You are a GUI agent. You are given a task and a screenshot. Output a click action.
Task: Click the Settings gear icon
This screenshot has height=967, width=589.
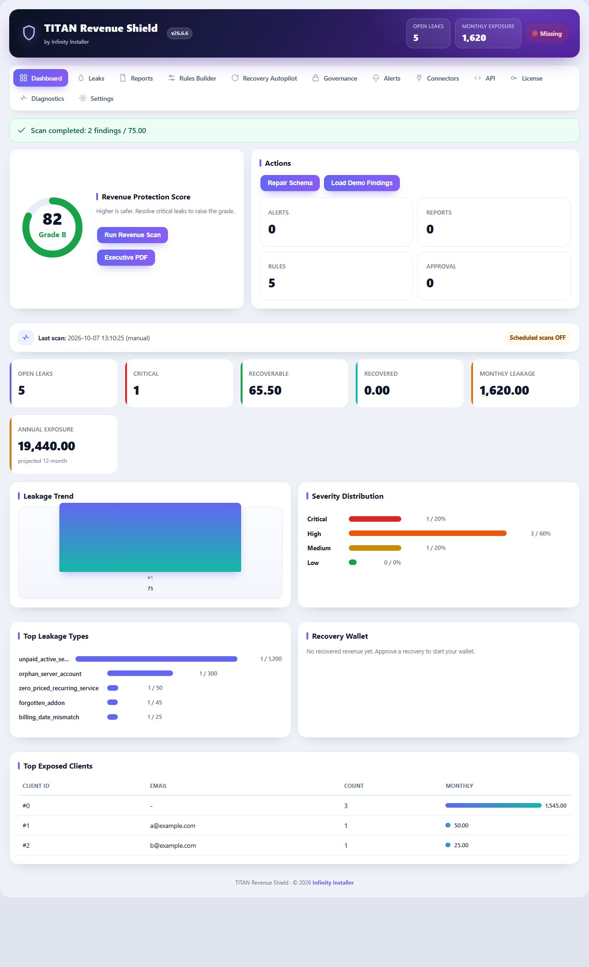pyautogui.click(x=83, y=99)
